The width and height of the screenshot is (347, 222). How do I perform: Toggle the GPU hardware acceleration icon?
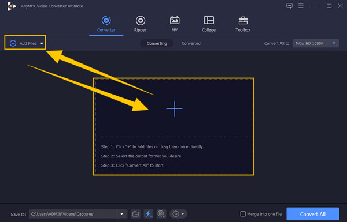click(161, 214)
